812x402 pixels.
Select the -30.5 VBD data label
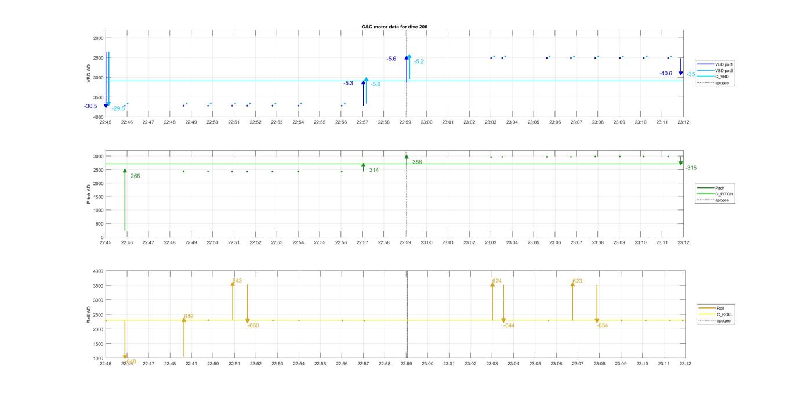(x=90, y=106)
